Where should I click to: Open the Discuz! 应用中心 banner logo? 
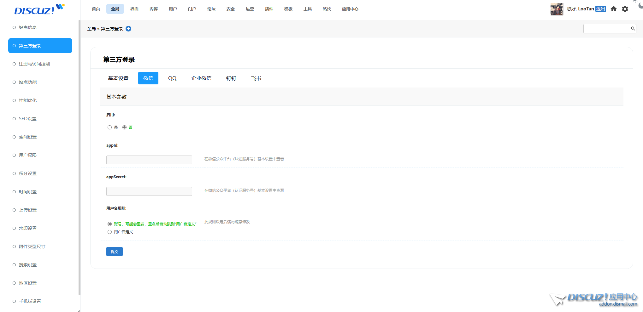[x=595, y=299]
